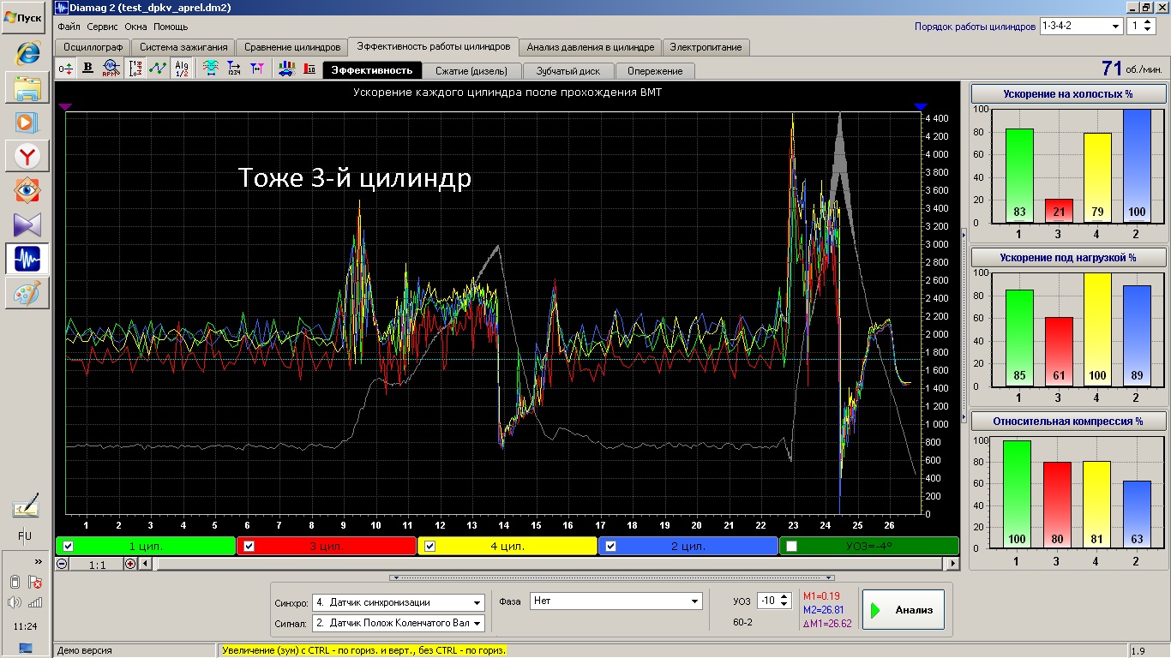Select the Зубчатый диск sub-tab
The image size is (1171, 658).
[x=567, y=71]
